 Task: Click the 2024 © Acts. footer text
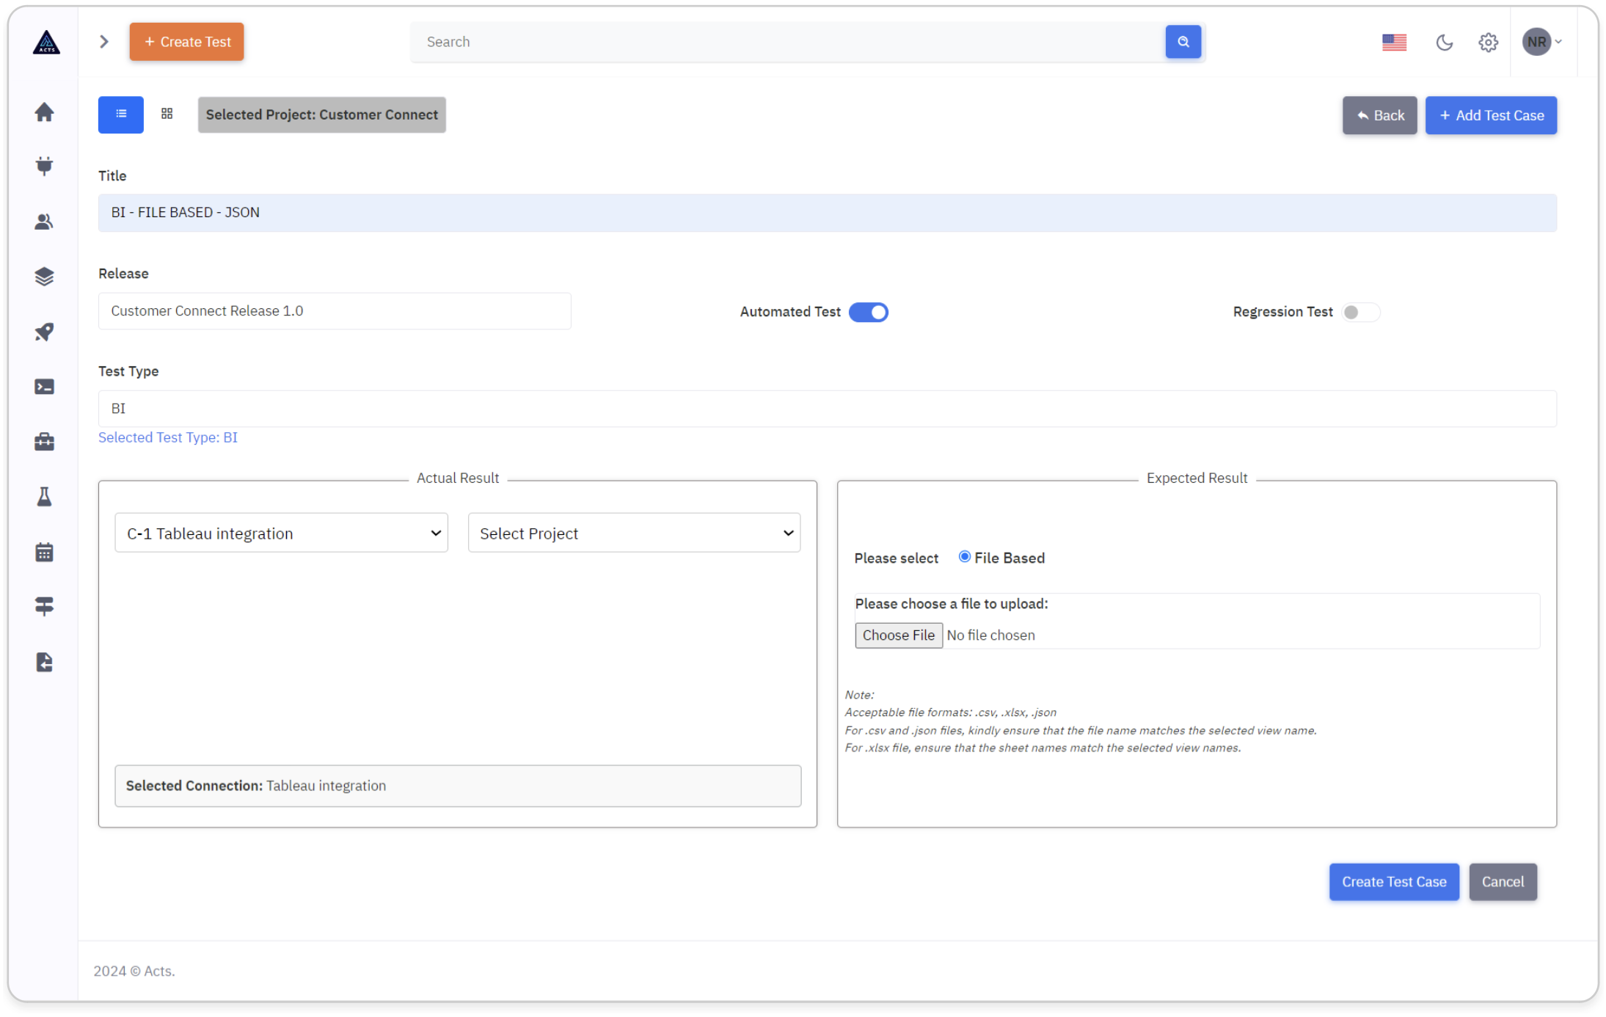click(134, 972)
